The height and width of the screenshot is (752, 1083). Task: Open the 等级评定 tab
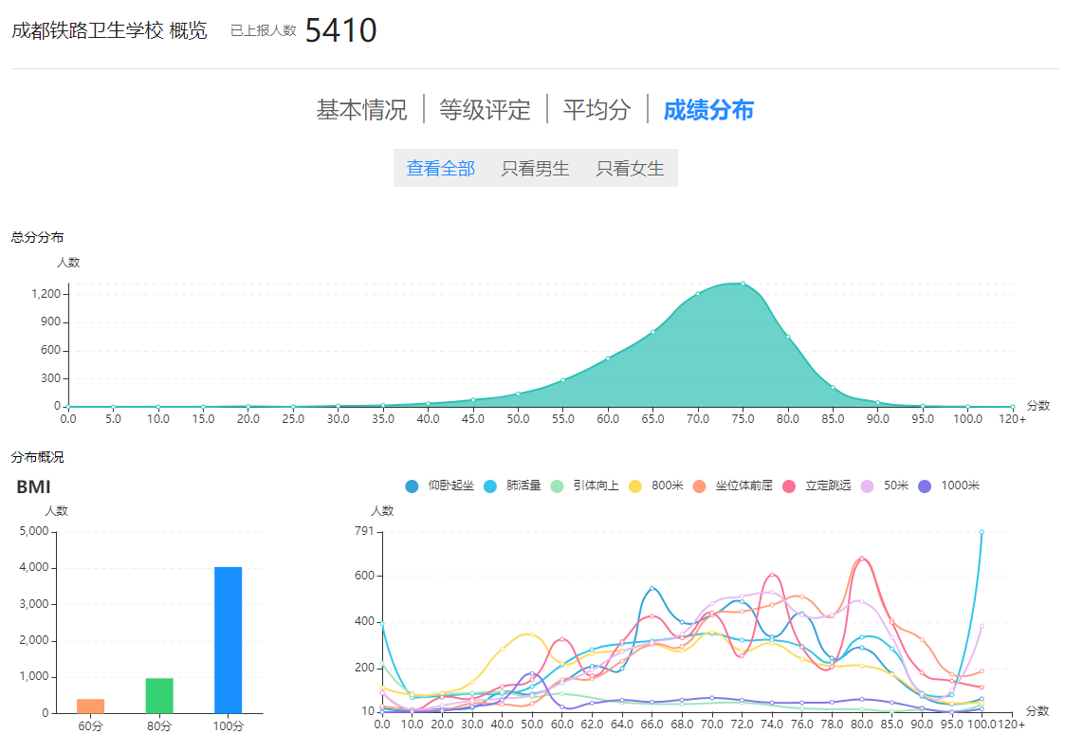click(485, 110)
